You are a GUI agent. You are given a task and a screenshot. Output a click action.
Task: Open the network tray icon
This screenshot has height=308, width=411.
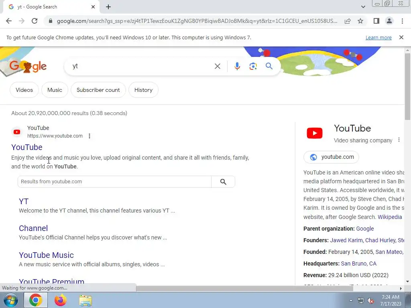(x=361, y=301)
